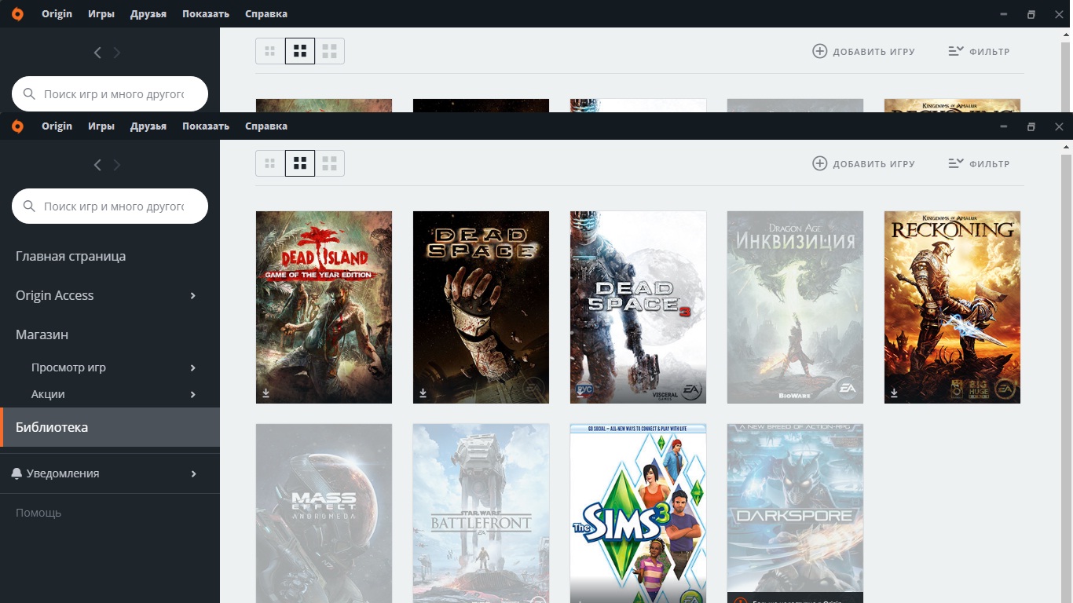Focus the search field in the background window

(110, 94)
